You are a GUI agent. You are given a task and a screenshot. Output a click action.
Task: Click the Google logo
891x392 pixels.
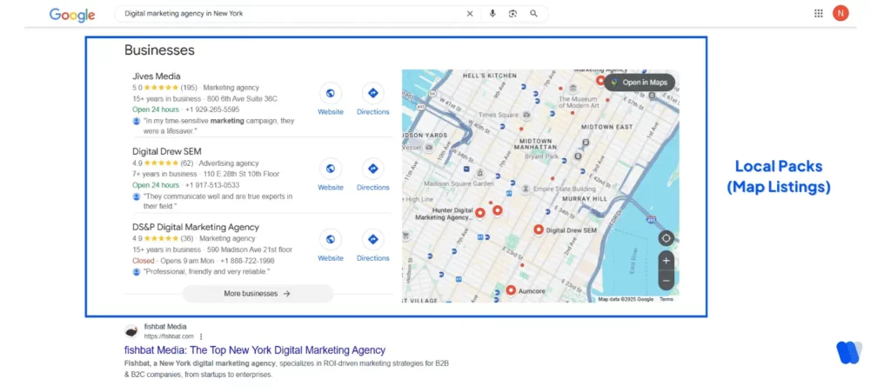(x=71, y=15)
